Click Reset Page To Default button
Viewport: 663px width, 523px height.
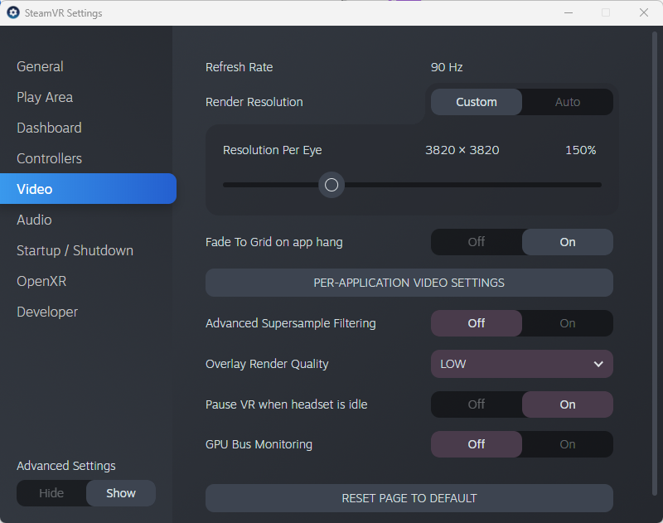point(409,498)
